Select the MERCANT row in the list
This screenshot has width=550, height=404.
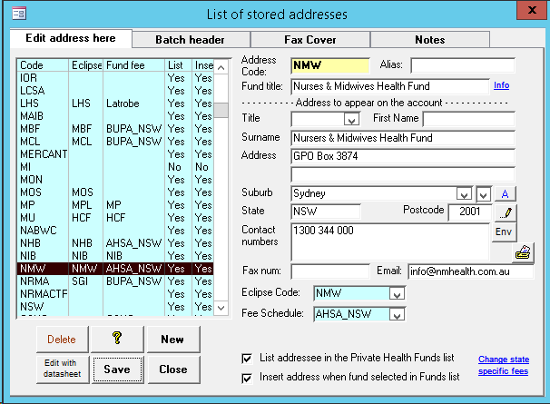(x=115, y=154)
